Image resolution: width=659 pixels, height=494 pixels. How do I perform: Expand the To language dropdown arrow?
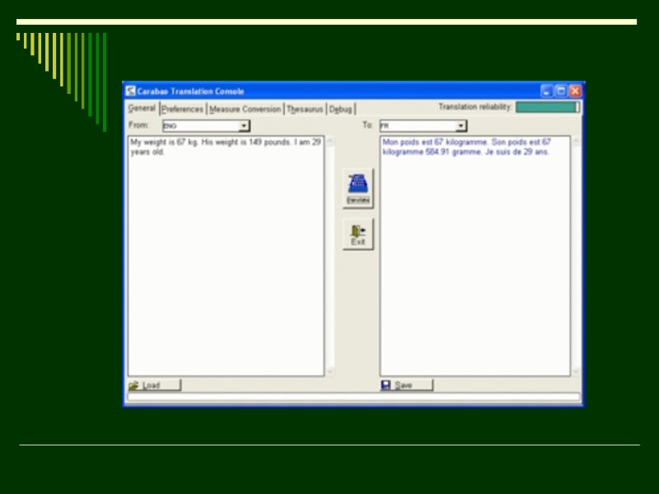(460, 126)
